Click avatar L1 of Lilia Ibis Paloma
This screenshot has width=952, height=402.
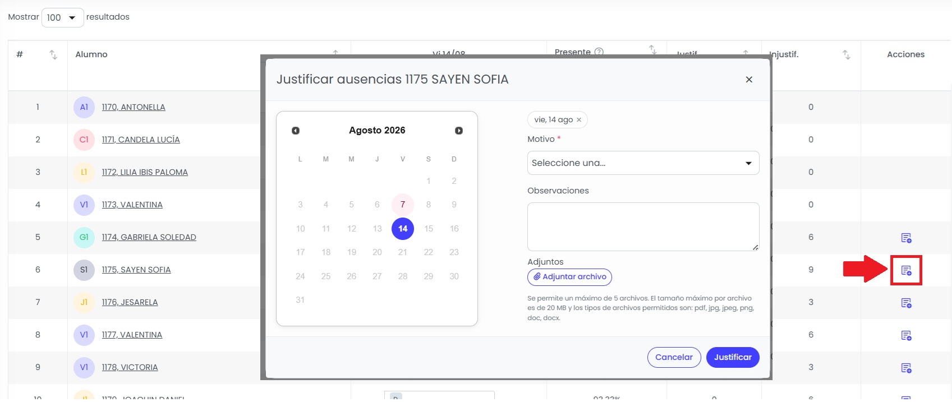coord(84,172)
